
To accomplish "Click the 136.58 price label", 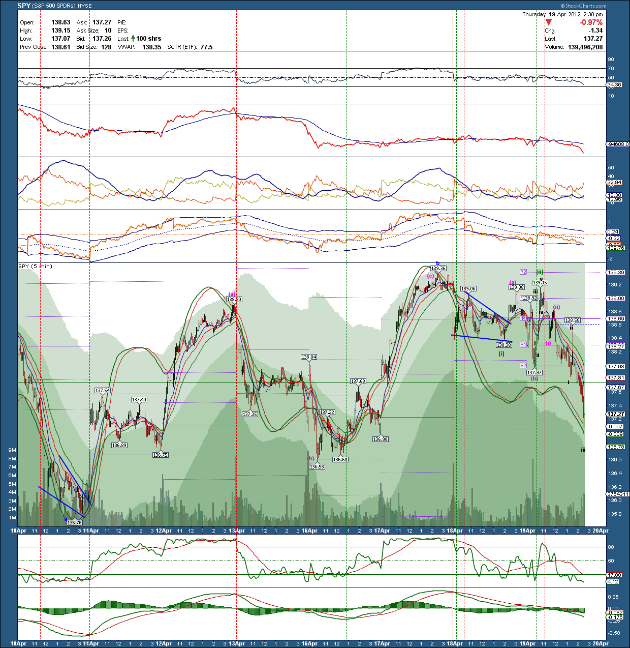I will tap(317, 466).
